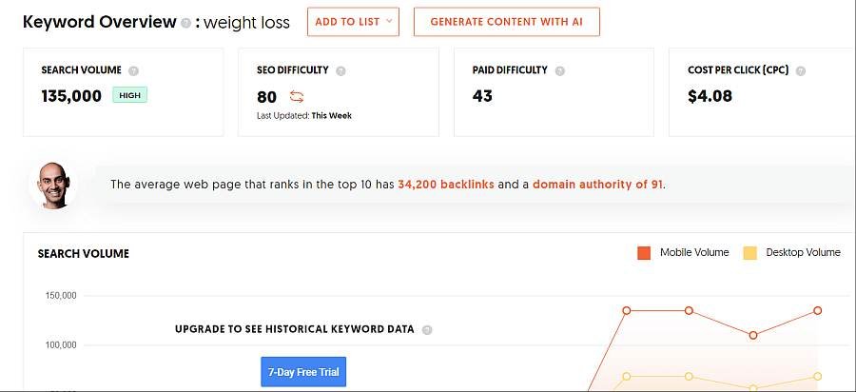
Task: Click the orange Mobile Volume color swatch
Action: (644, 253)
